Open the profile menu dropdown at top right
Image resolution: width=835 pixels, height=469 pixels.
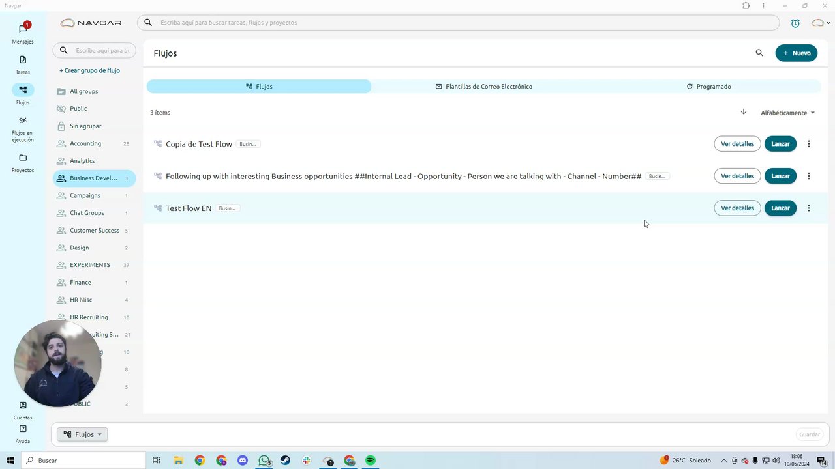pos(820,23)
